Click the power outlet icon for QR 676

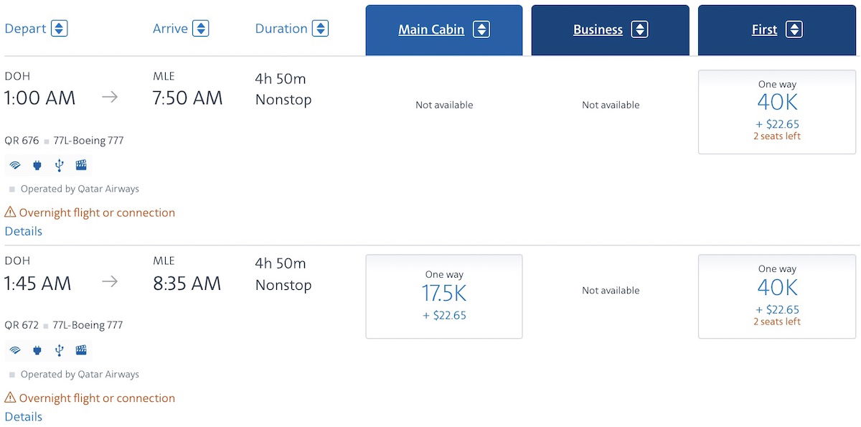37,166
